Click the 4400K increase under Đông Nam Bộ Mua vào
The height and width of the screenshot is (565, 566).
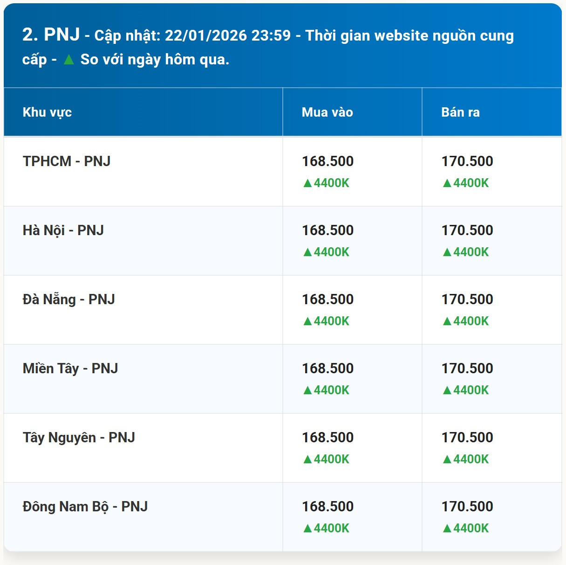326,528
